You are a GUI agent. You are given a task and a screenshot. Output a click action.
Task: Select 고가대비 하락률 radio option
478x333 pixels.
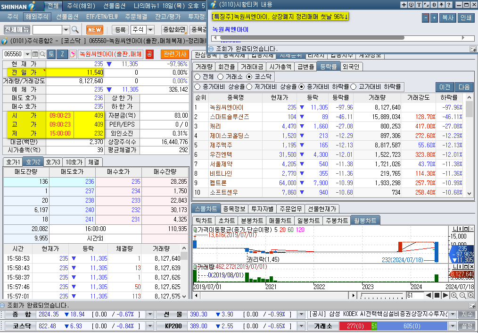pos(354,87)
